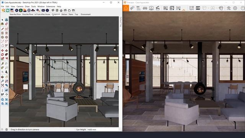The height and width of the screenshot is (138, 245).
Task: Open the Enscape Asset Library tree icon
Action: coord(21,10)
